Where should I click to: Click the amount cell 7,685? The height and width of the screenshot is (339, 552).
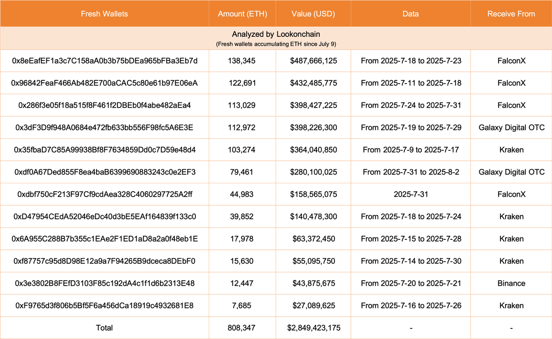(242, 305)
